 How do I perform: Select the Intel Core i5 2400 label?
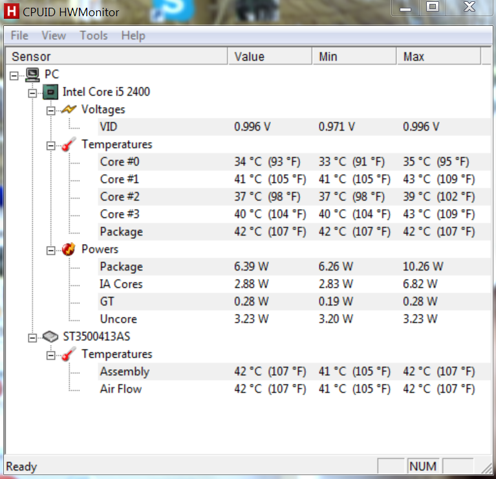pyautogui.click(x=106, y=92)
